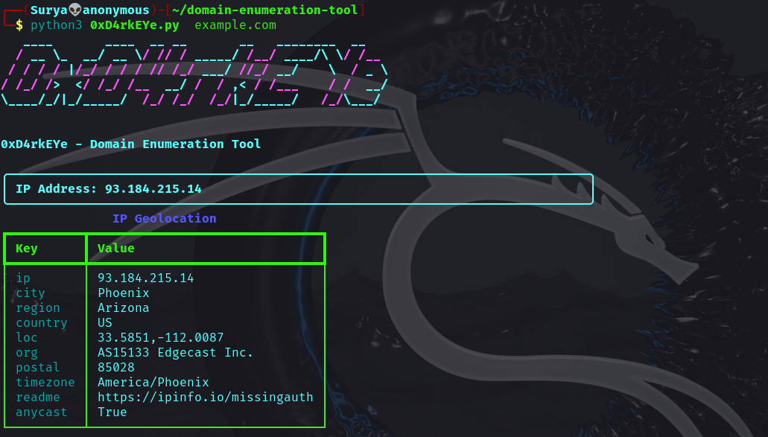Click the alien emoji in the prompt

coord(75,10)
